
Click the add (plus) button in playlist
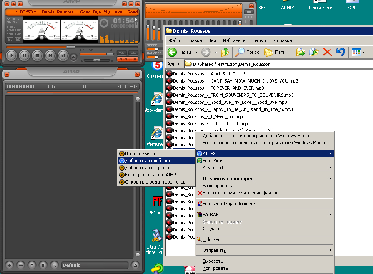pos(9,265)
